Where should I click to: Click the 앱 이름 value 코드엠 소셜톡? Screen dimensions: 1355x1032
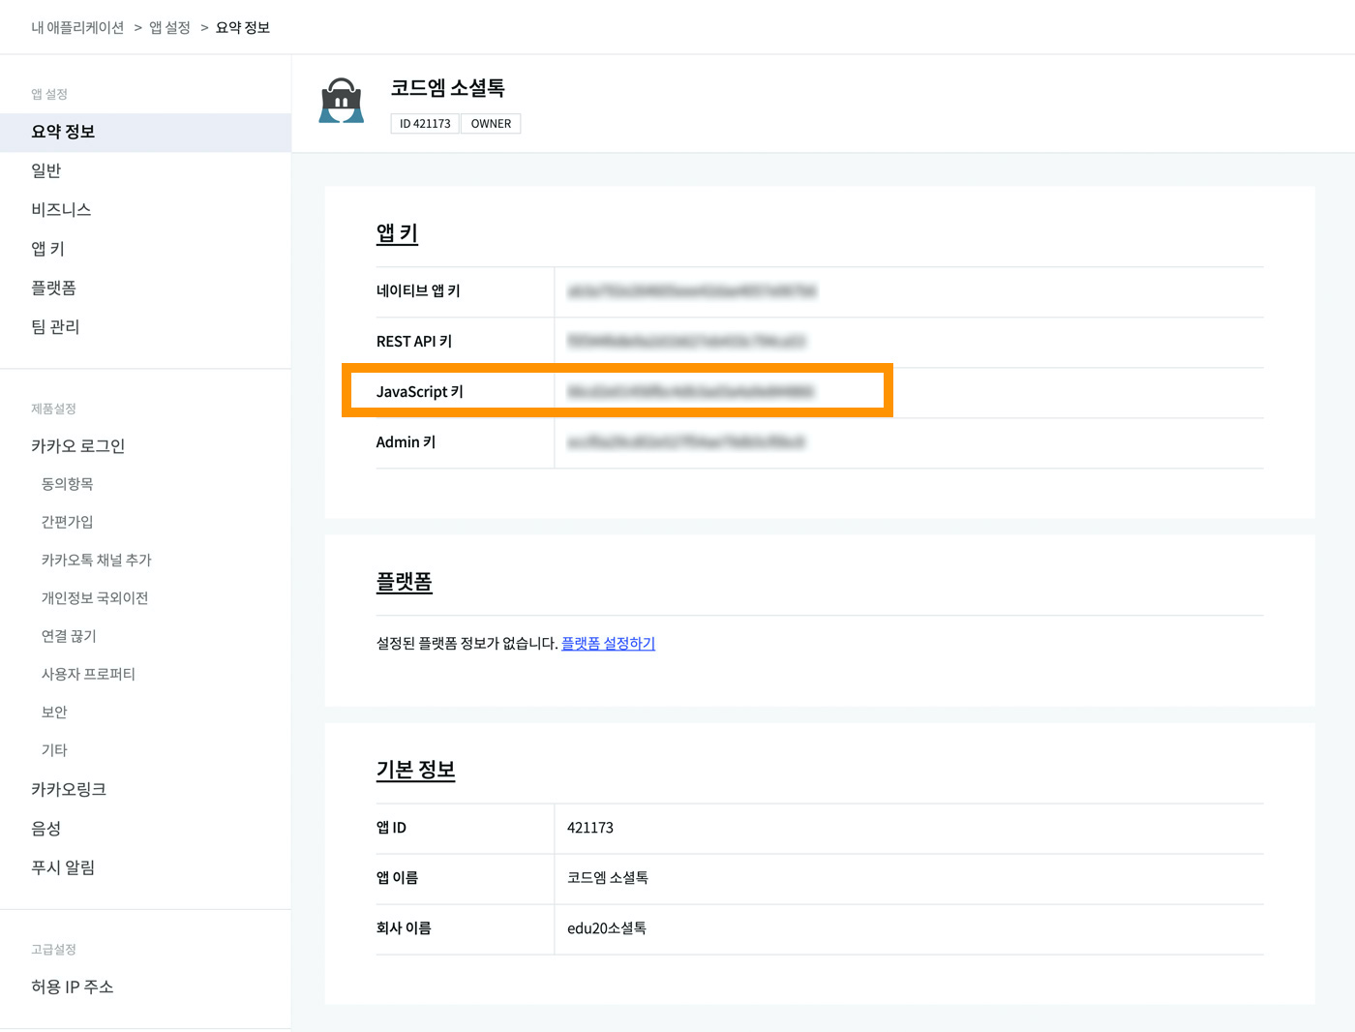pyautogui.click(x=608, y=877)
